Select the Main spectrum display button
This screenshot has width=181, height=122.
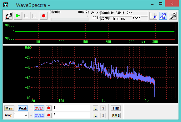(9, 108)
